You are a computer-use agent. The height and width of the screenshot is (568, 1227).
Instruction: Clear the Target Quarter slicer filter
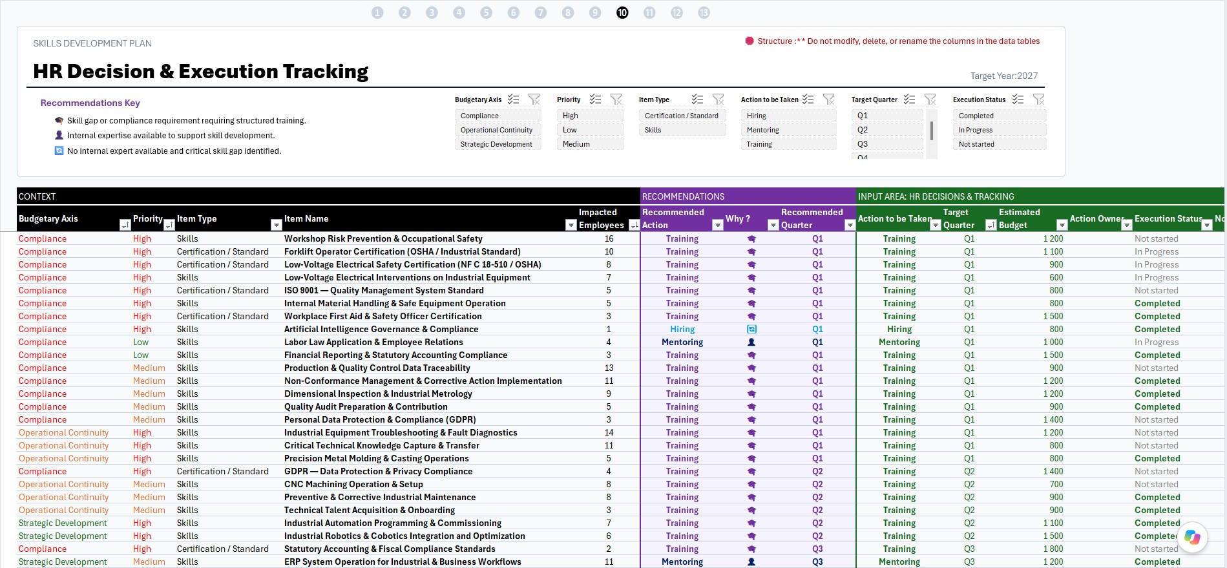pyautogui.click(x=930, y=99)
